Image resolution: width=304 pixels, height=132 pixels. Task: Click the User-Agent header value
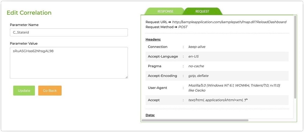(234, 88)
